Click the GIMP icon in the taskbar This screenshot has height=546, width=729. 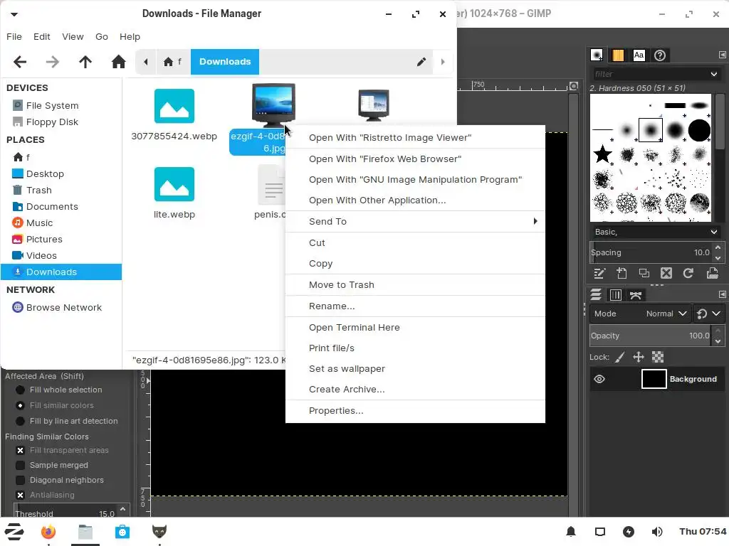click(159, 532)
